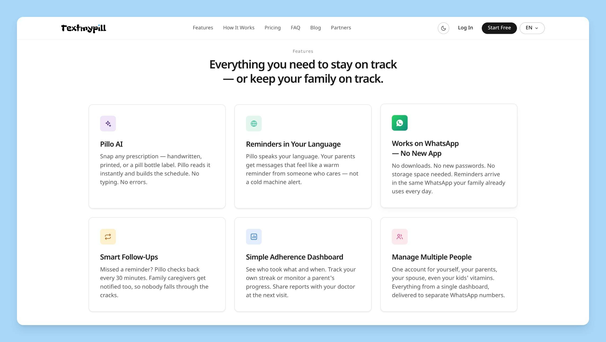Click the Smart Follow-Ups repeat icon

pyautogui.click(x=108, y=237)
